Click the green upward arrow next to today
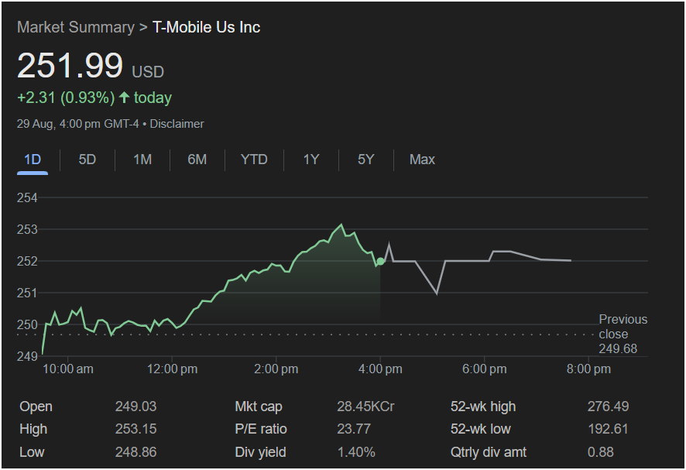The width and height of the screenshot is (686, 470). coord(124,98)
